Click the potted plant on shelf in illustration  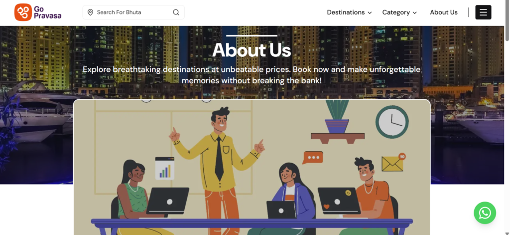tap(337, 117)
